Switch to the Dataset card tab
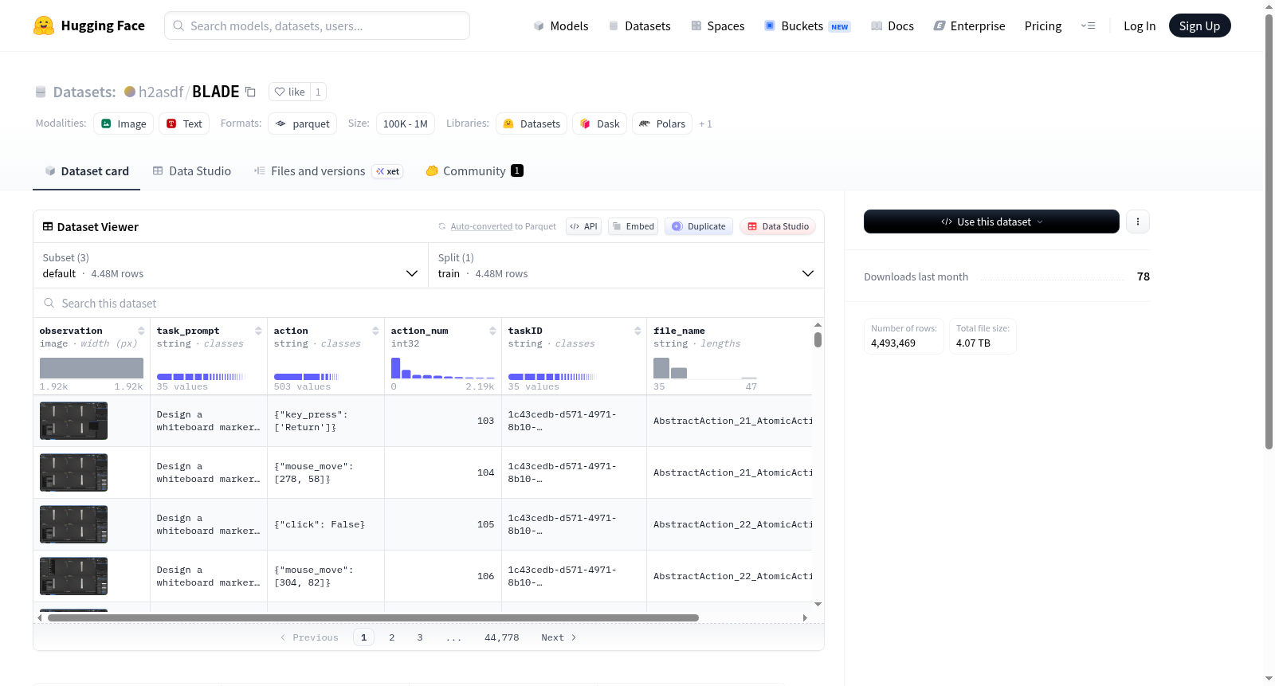 coord(86,171)
